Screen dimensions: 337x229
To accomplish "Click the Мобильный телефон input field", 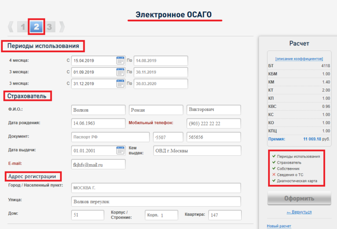I will (214, 123).
